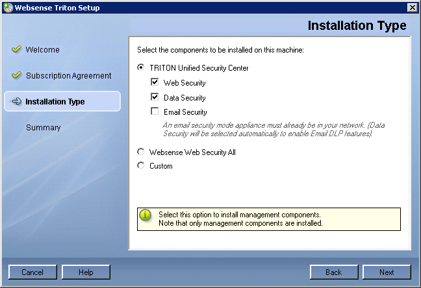Click the Back button

click(x=334, y=272)
